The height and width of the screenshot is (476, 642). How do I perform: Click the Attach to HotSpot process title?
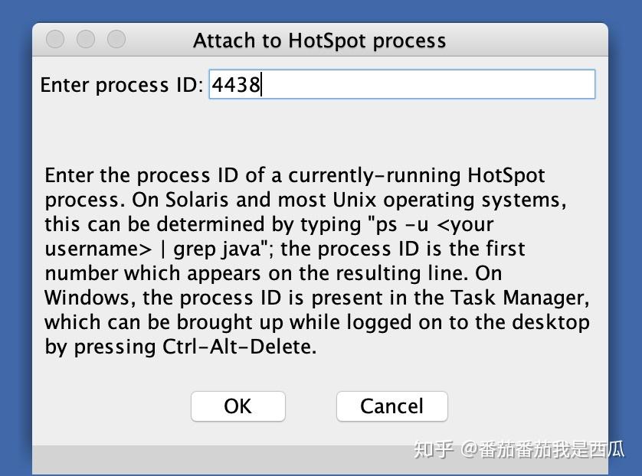pos(319,41)
